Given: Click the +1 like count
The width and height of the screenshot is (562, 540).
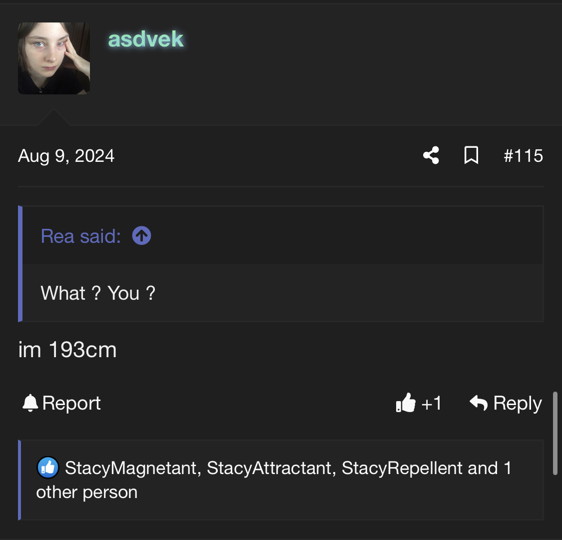Looking at the screenshot, I should (x=431, y=403).
